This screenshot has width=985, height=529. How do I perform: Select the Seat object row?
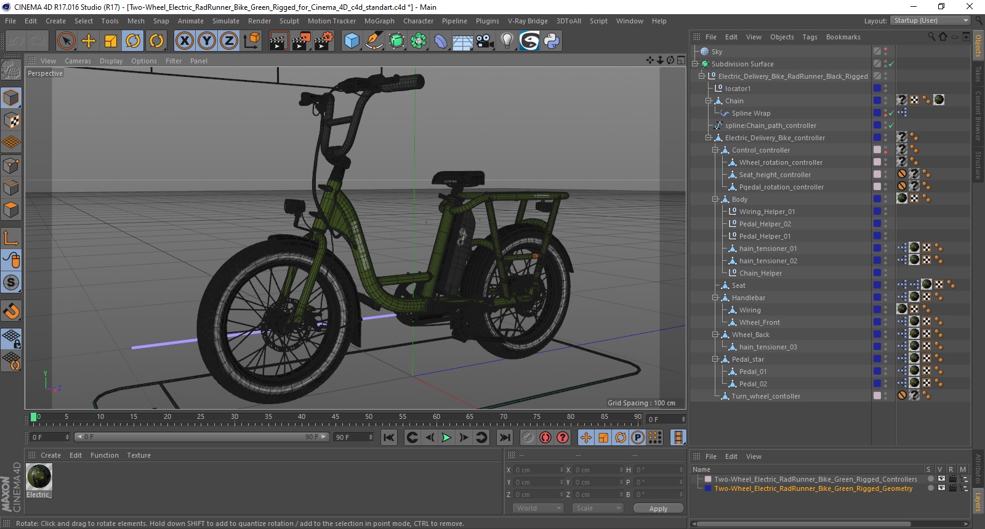point(739,285)
